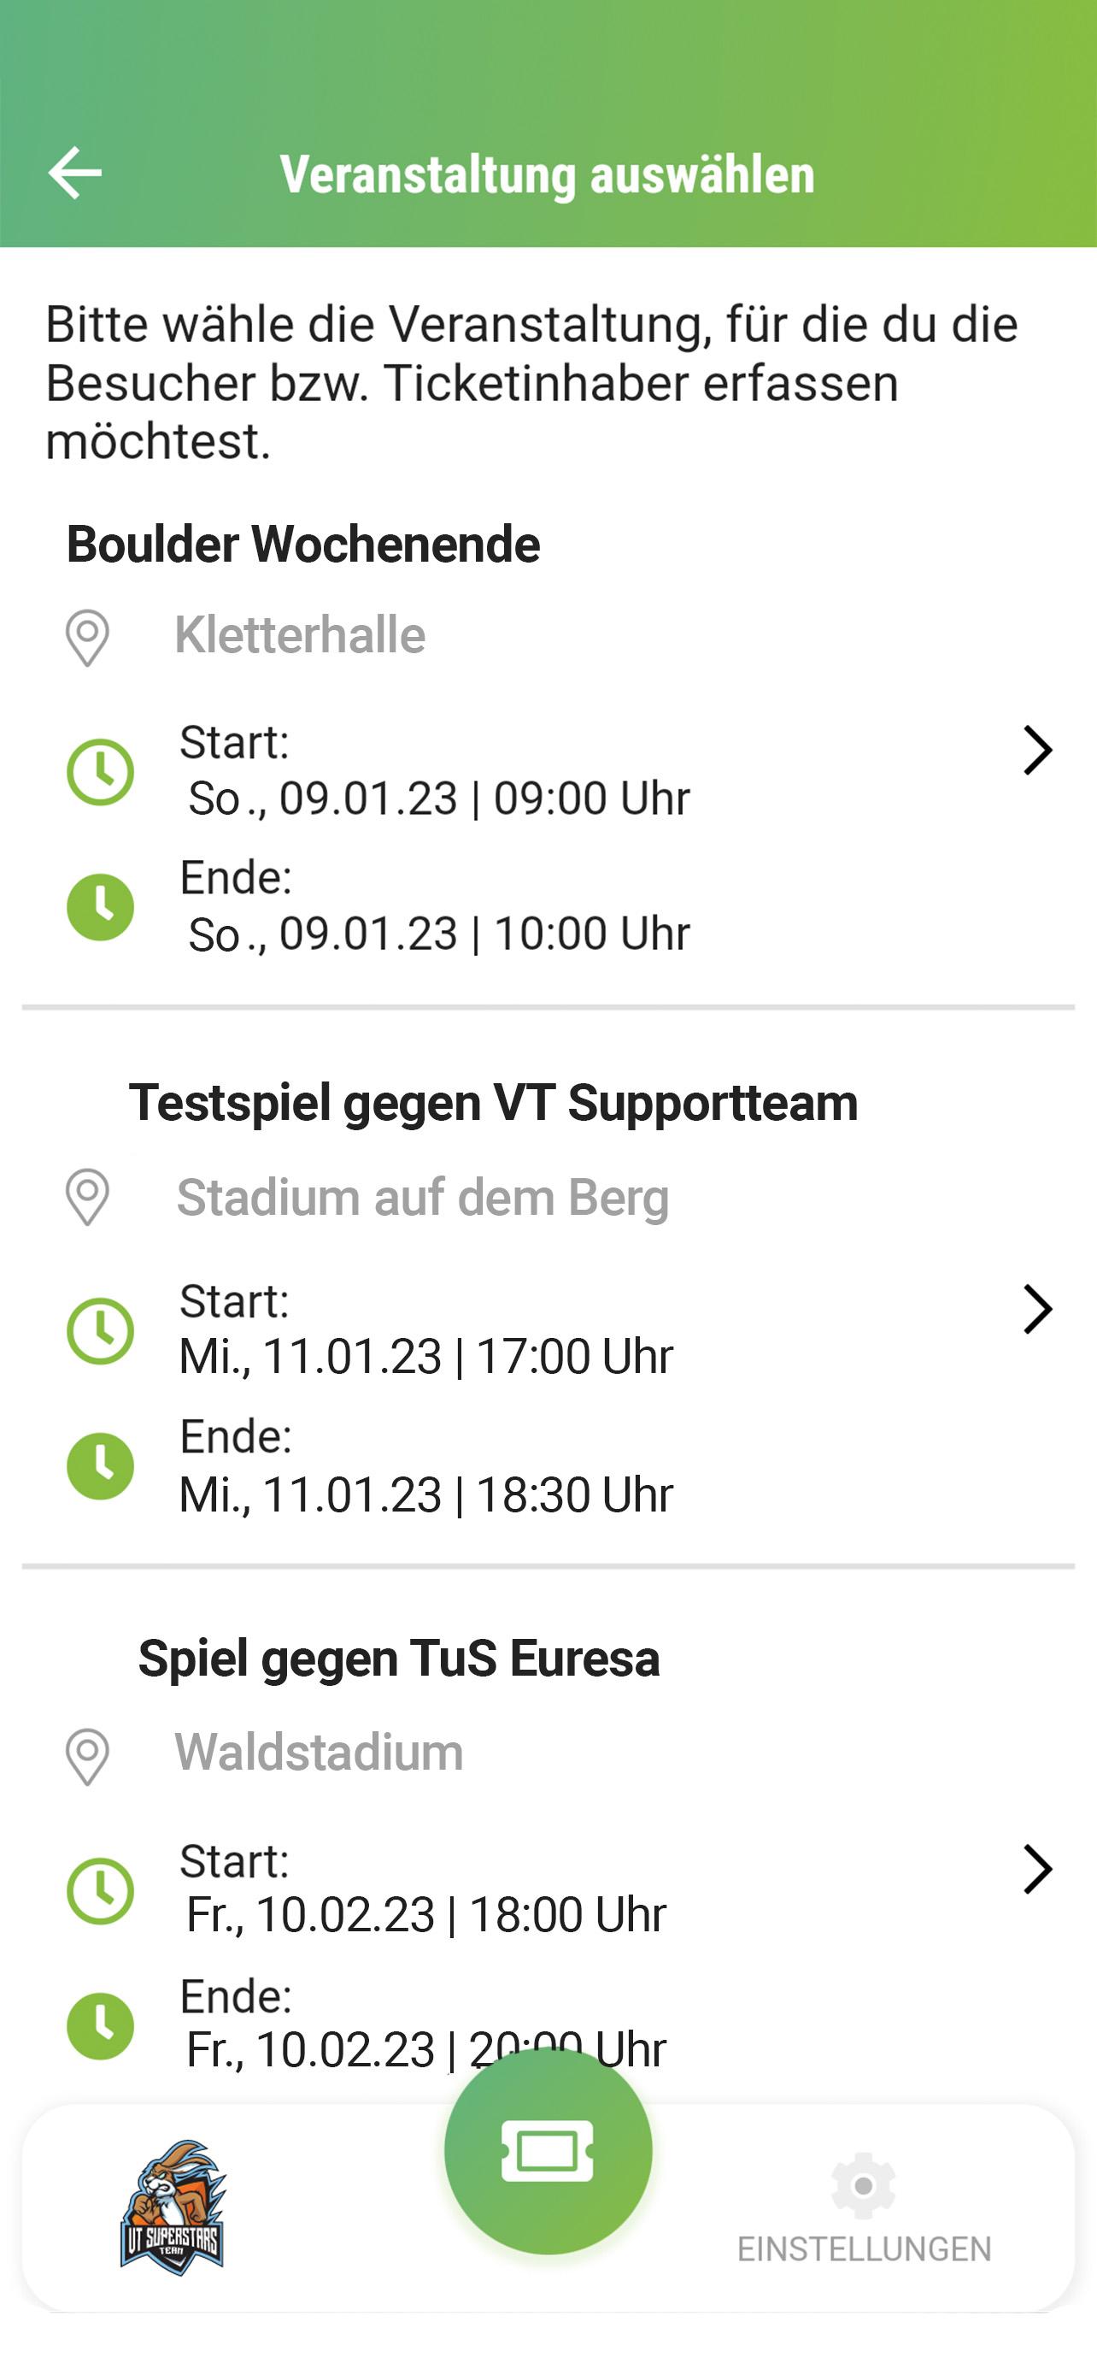Tap start clock icon for Boulder Wochenende
Viewport: 1097px width, 2375px height.
click(101, 772)
